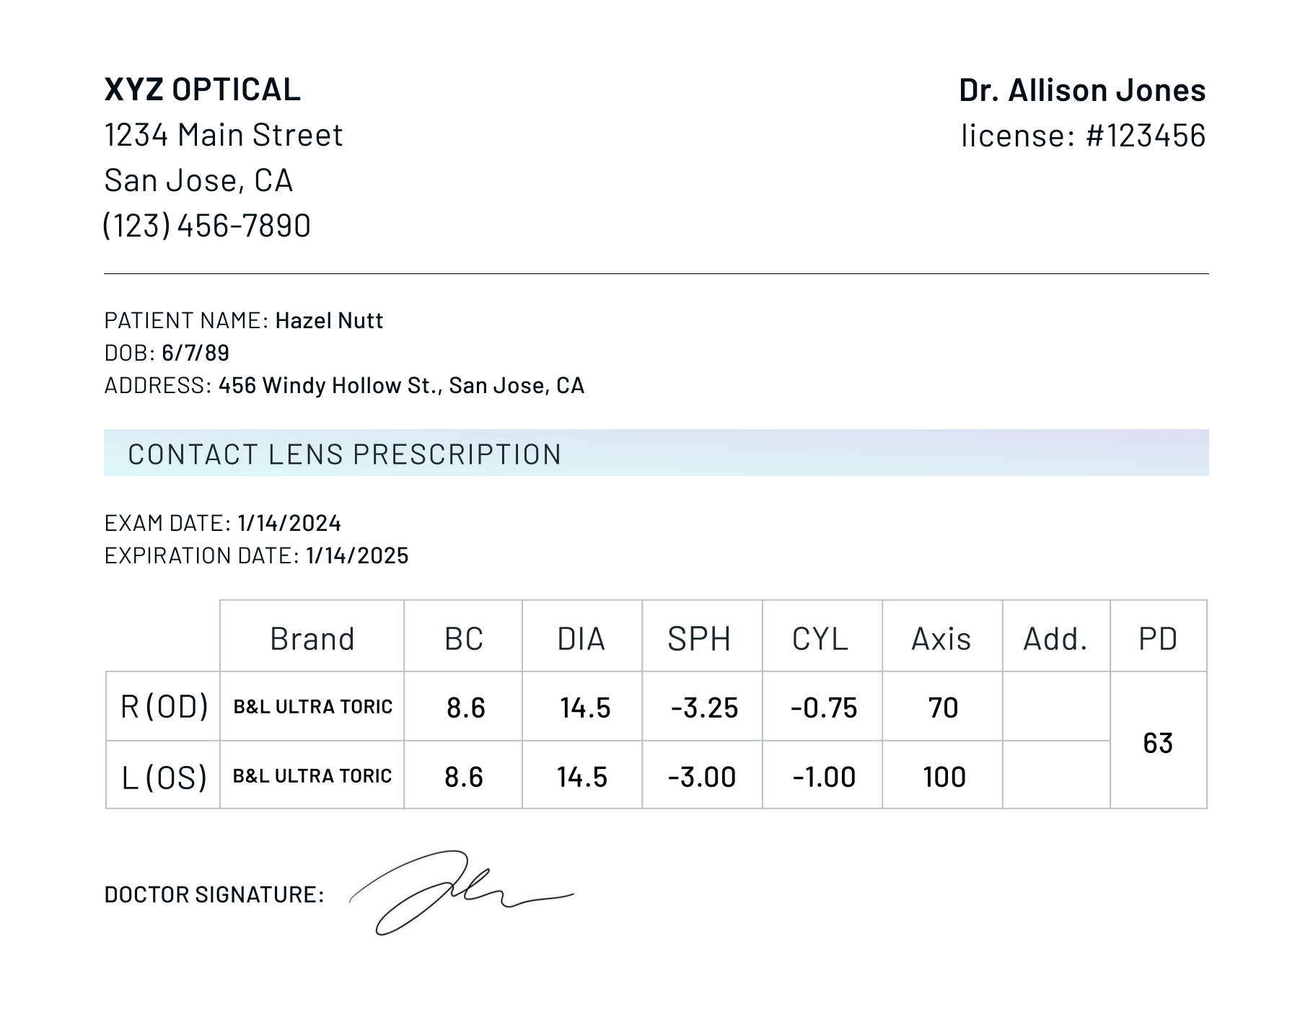Click the left eye Axis value 100
The width and height of the screenshot is (1313, 1012).
944,777
